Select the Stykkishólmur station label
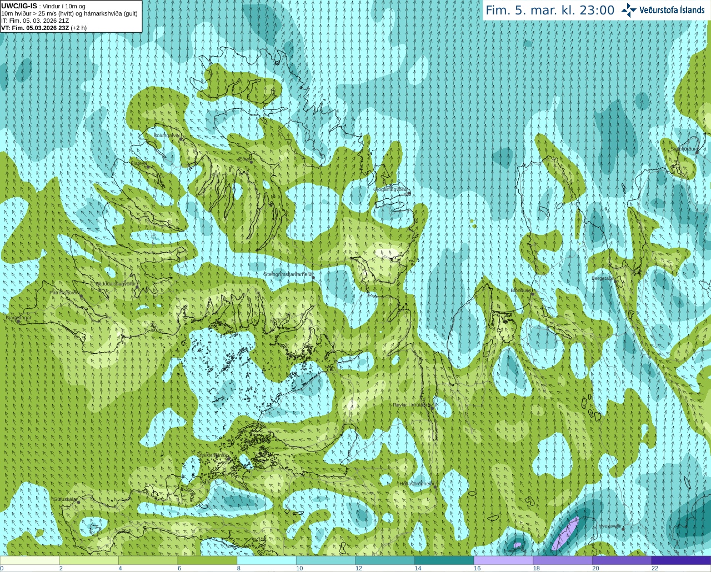This screenshot has height=572, width=711. click(212, 455)
